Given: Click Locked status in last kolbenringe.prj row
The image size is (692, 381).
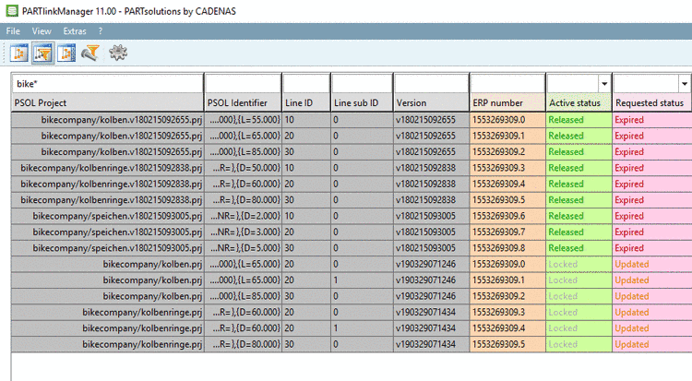Looking at the screenshot, I should click(x=579, y=344).
